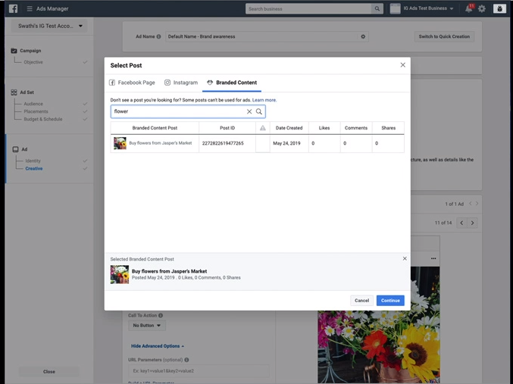
Task: Open the notifications bell
Action: [x=469, y=9]
